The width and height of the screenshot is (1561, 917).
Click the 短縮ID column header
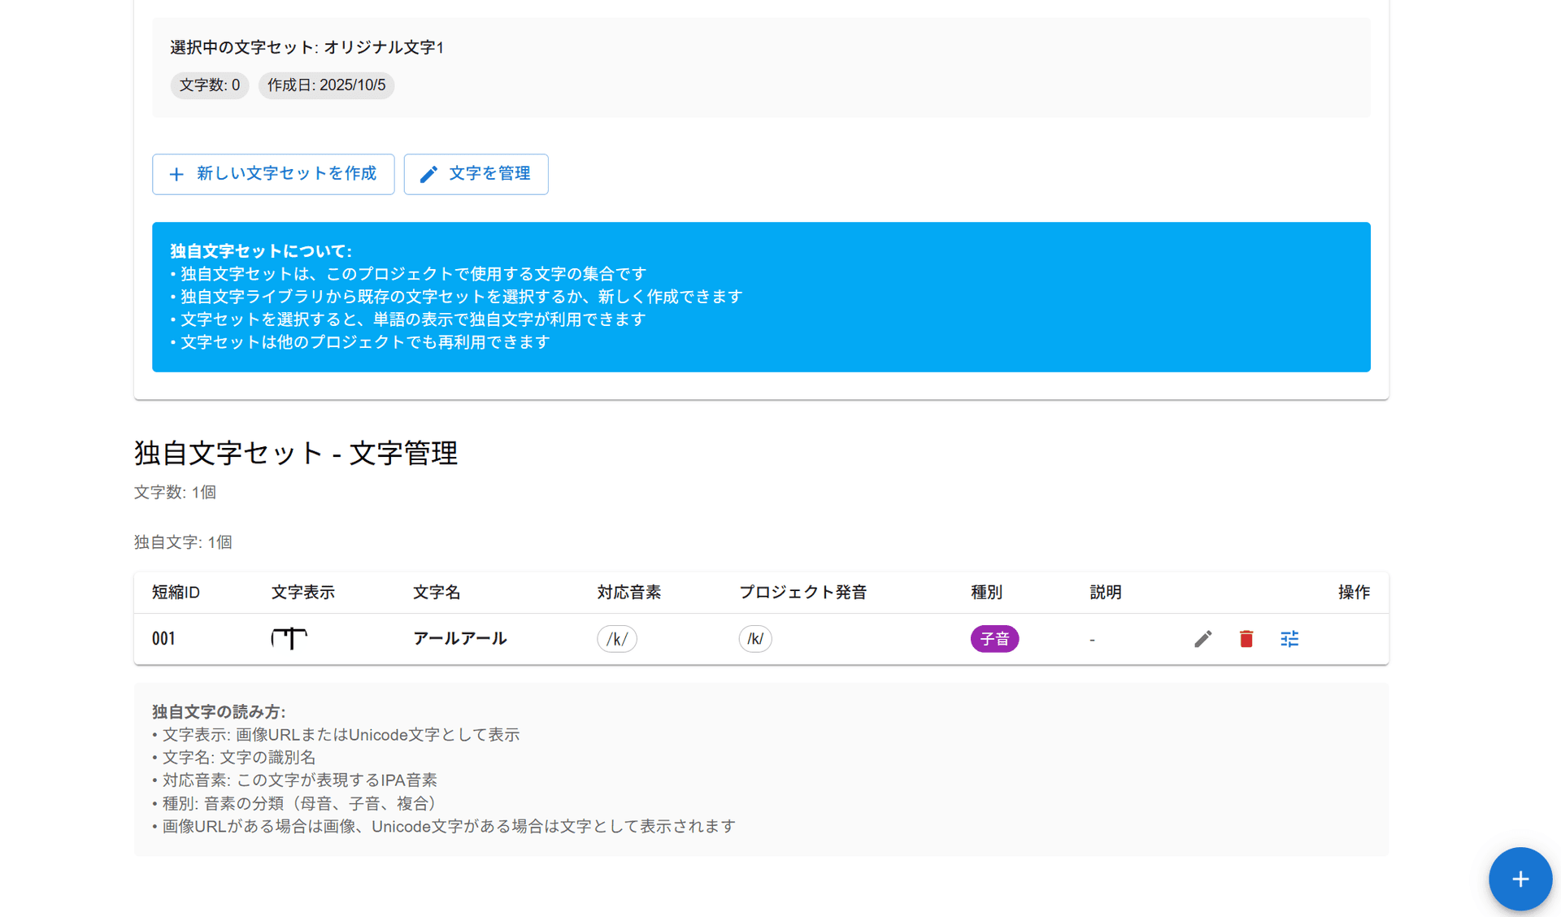176,593
